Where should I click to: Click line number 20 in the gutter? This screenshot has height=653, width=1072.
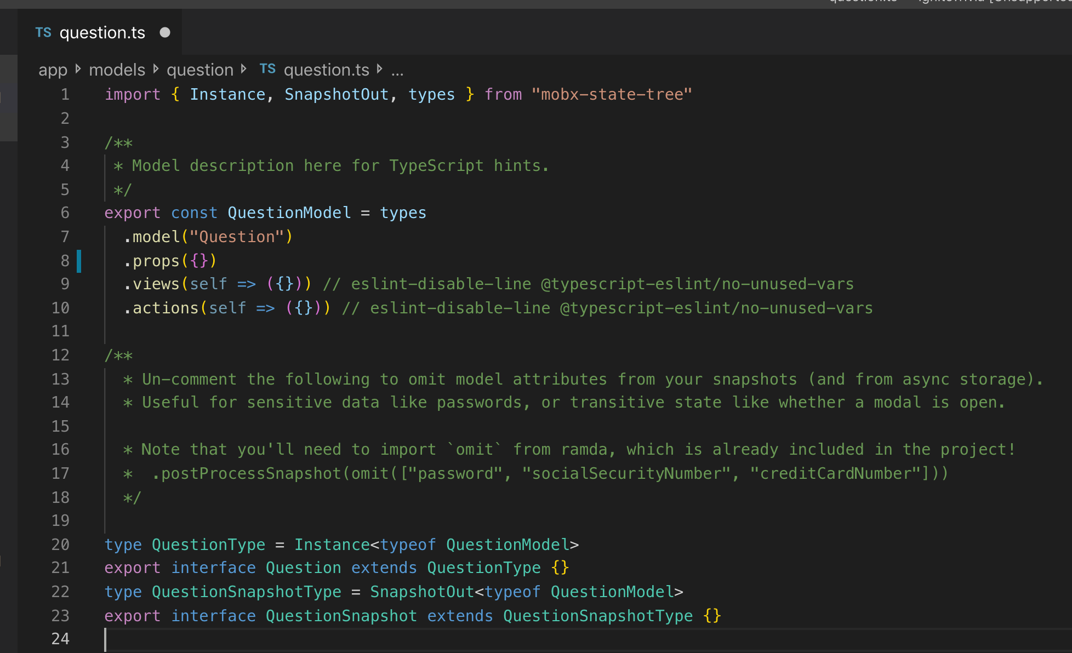tap(60, 545)
